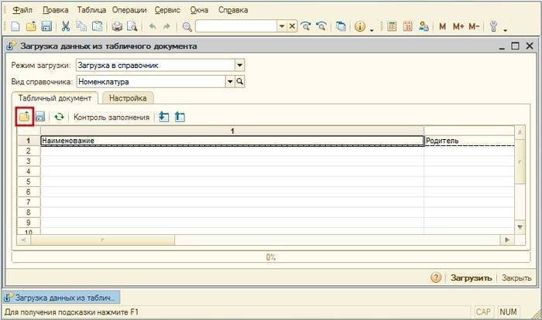This screenshot has width=542, height=320.
Task: Click the second blue table-arrow icon after Контроль заполнения
Action: [180, 117]
